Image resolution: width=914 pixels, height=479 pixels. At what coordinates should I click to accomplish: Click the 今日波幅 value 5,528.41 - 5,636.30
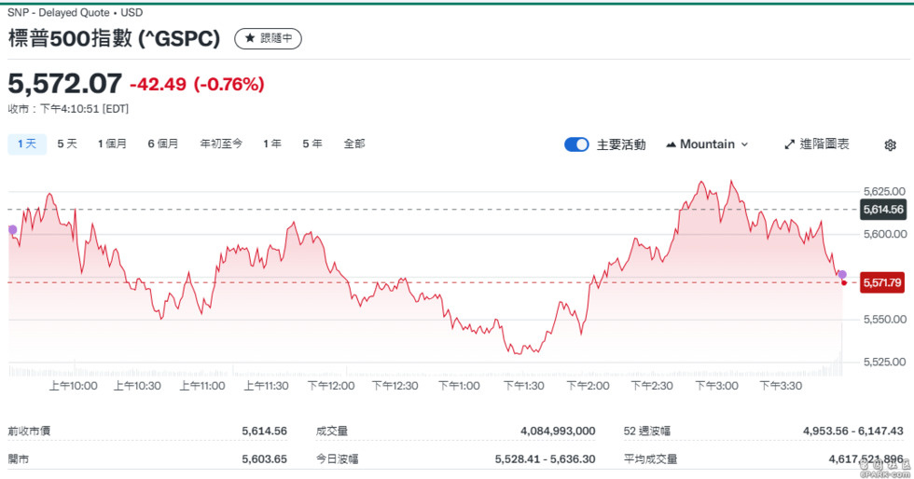545,459
